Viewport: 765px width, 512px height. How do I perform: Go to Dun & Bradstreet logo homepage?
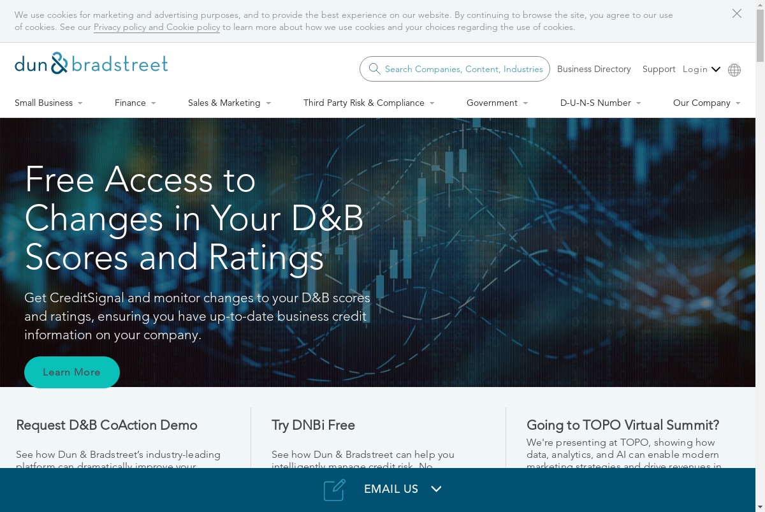[91, 63]
